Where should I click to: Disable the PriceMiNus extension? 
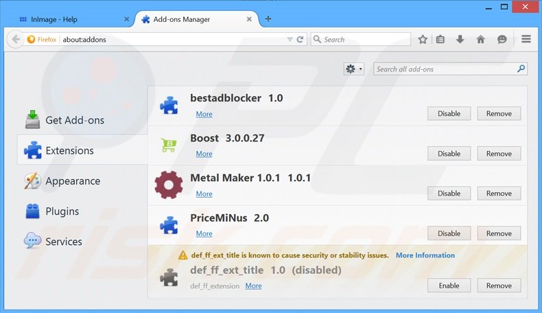click(449, 233)
